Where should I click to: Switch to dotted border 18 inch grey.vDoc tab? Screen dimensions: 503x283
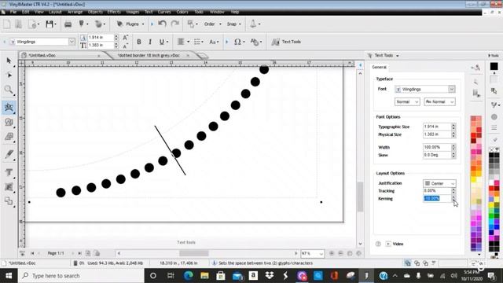point(149,56)
